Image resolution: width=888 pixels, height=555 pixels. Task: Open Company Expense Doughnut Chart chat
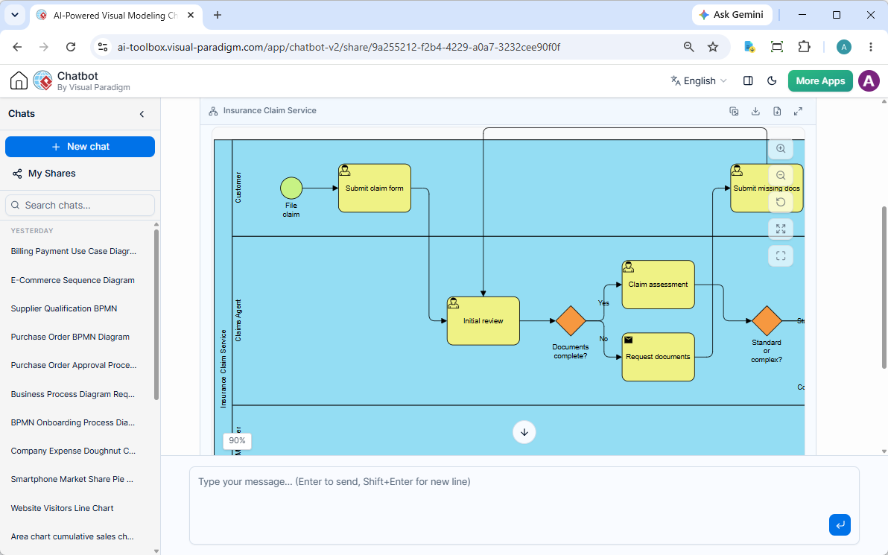click(x=73, y=451)
